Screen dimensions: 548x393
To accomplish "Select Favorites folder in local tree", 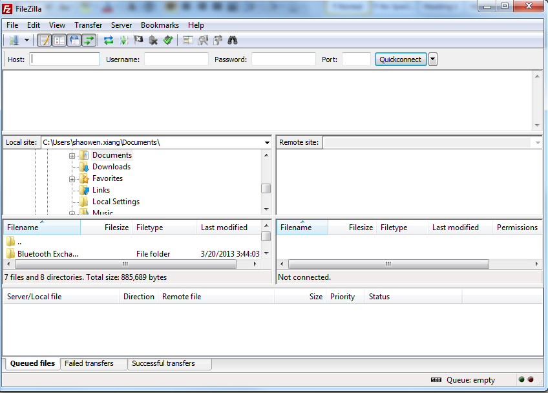I will point(107,178).
